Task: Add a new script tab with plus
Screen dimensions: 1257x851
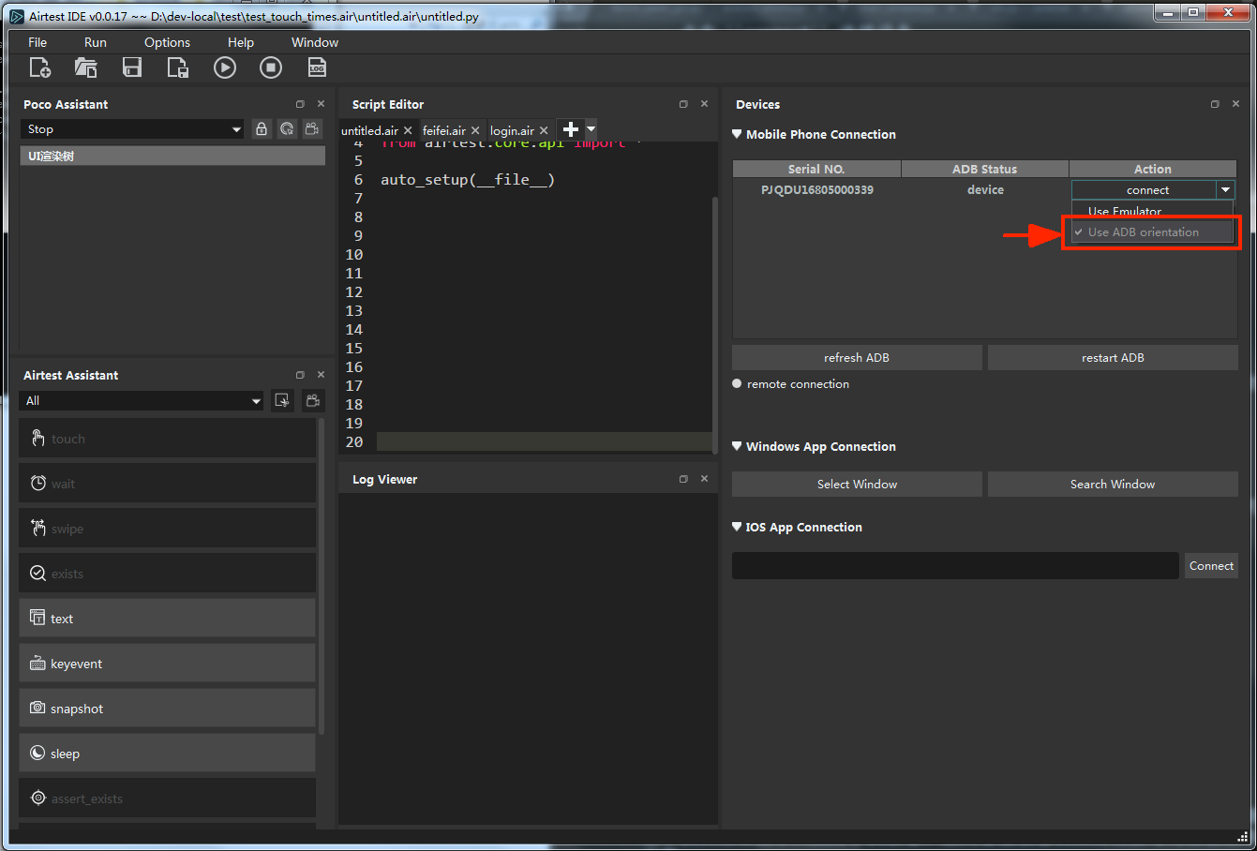Action: tap(570, 129)
